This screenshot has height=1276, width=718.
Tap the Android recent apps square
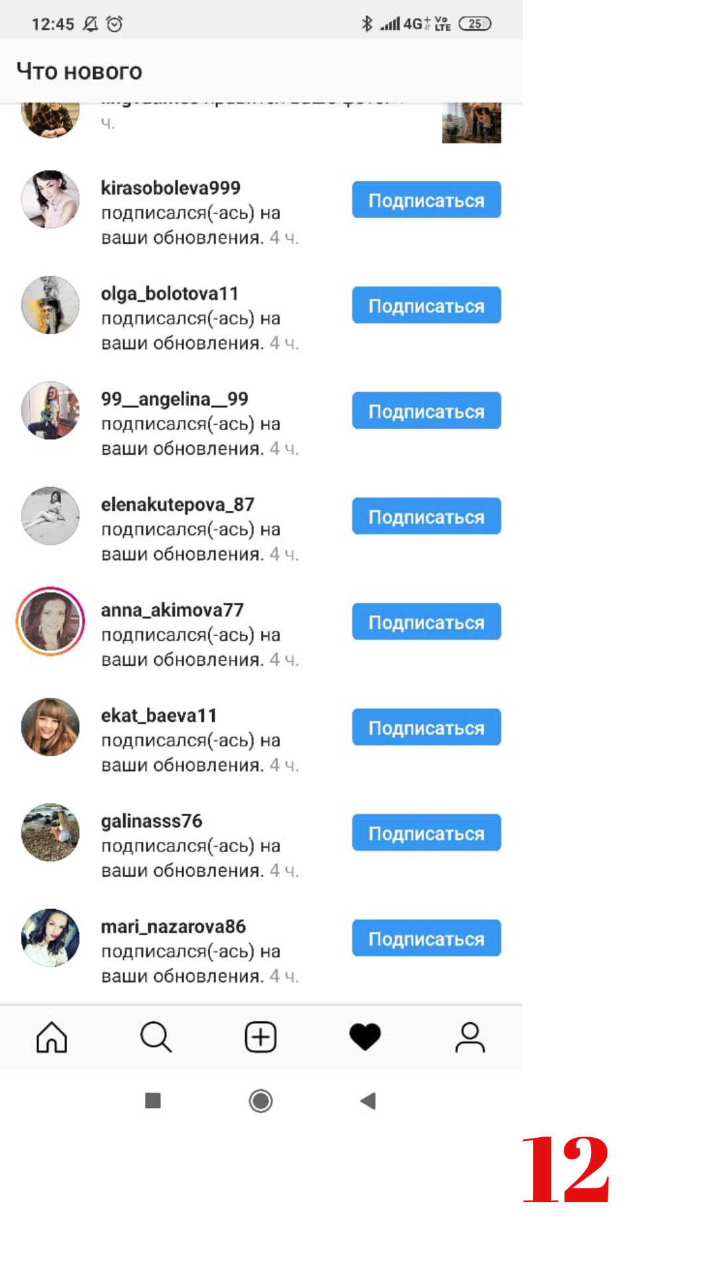tap(153, 1101)
